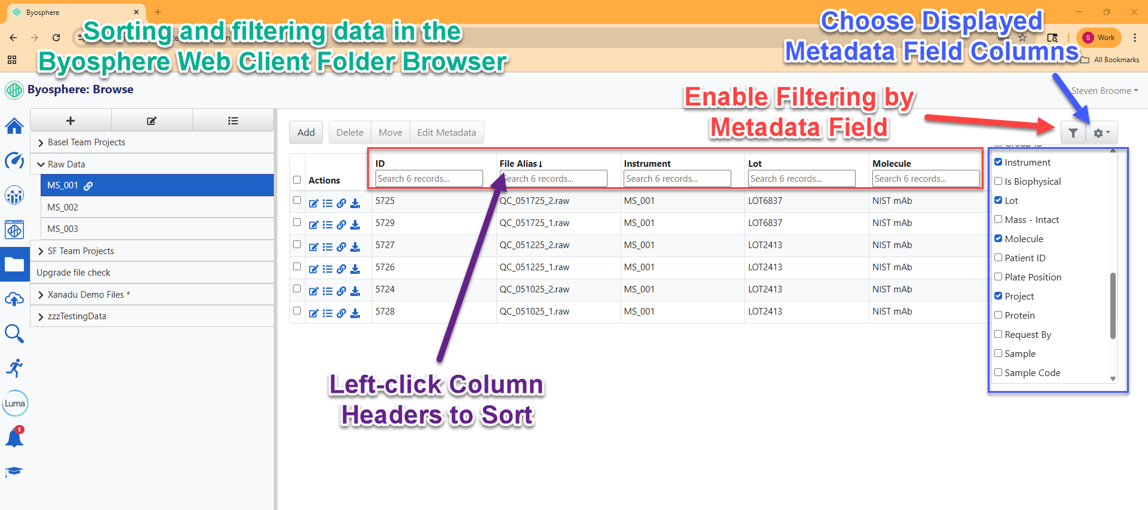Screen dimensions: 1148x510
Task: Check the Is Biophysical column checkbox
Action: pos(999,181)
